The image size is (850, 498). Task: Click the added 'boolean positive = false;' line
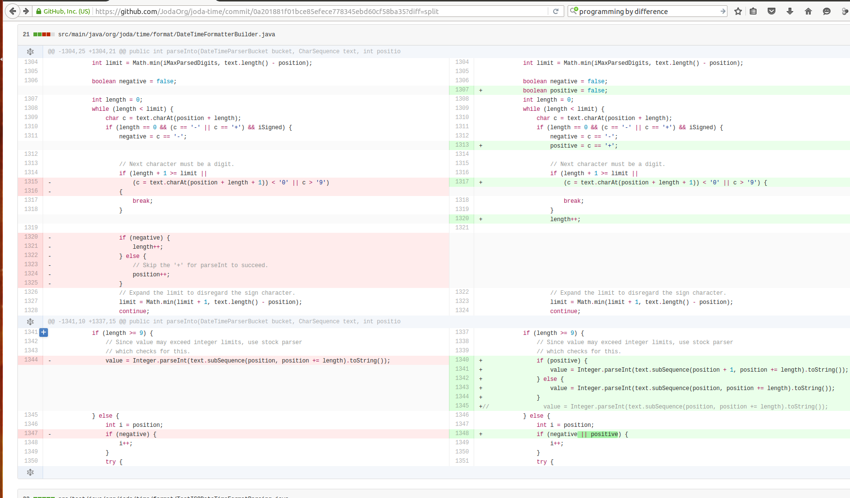(565, 91)
